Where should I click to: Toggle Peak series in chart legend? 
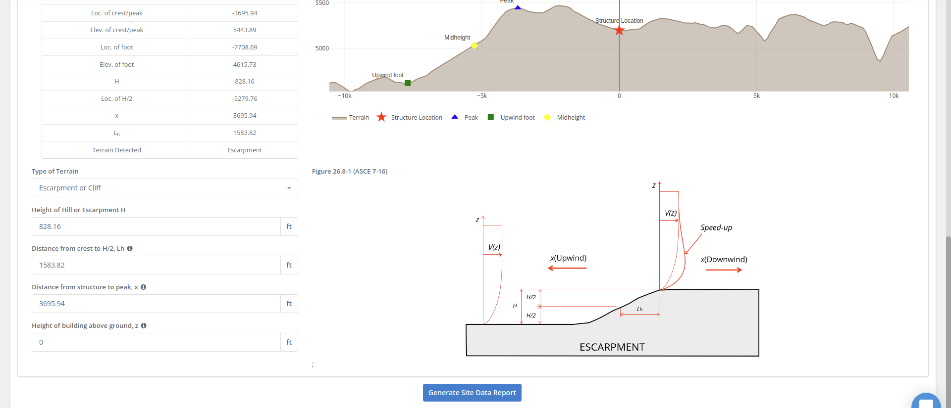point(465,118)
